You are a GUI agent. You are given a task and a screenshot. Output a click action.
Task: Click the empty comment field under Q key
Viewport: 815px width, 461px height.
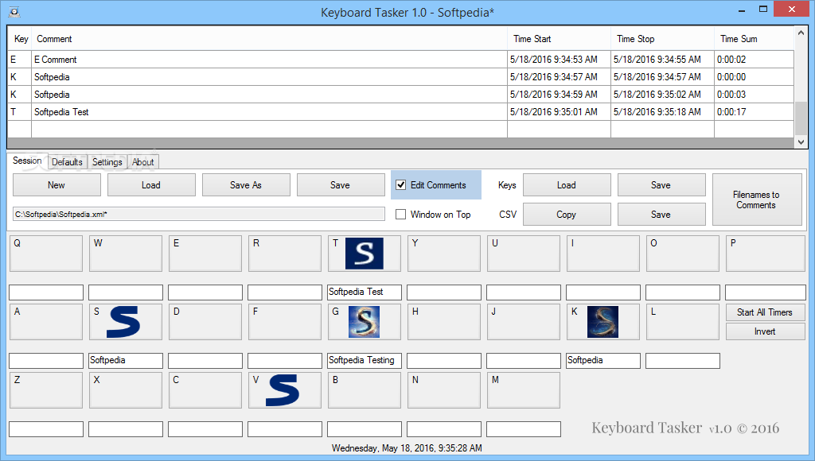[46, 292]
